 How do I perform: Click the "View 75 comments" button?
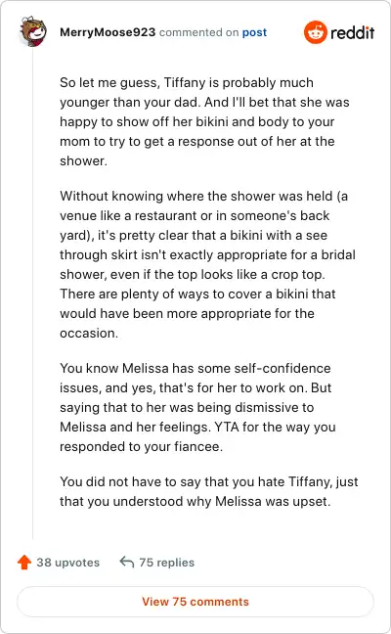click(195, 602)
